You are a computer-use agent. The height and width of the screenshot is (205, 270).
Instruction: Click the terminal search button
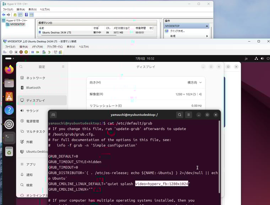tap(180, 115)
